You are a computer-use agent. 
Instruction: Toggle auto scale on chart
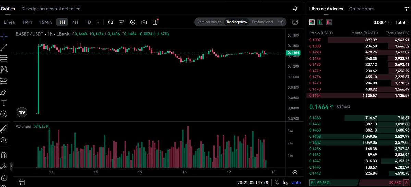[296, 183]
